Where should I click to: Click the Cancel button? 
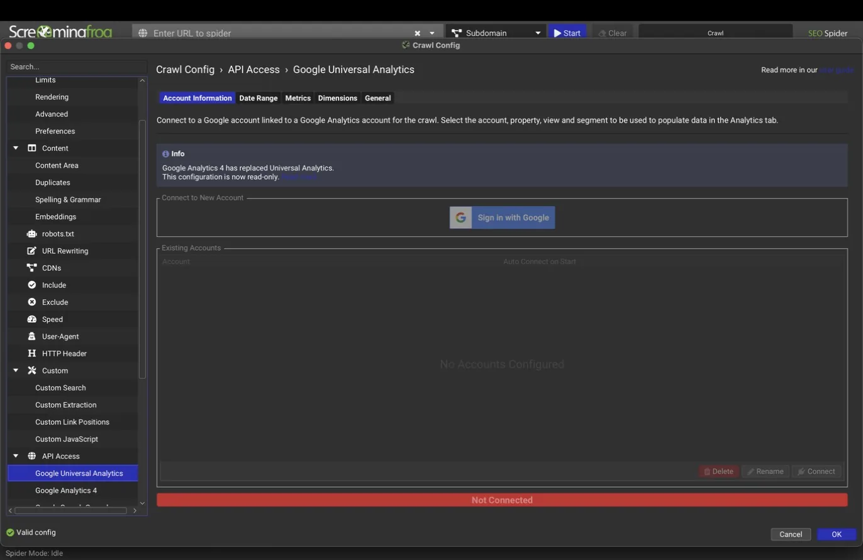(x=791, y=534)
